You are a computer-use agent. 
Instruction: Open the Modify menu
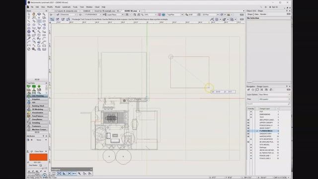[x=50, y=7]
